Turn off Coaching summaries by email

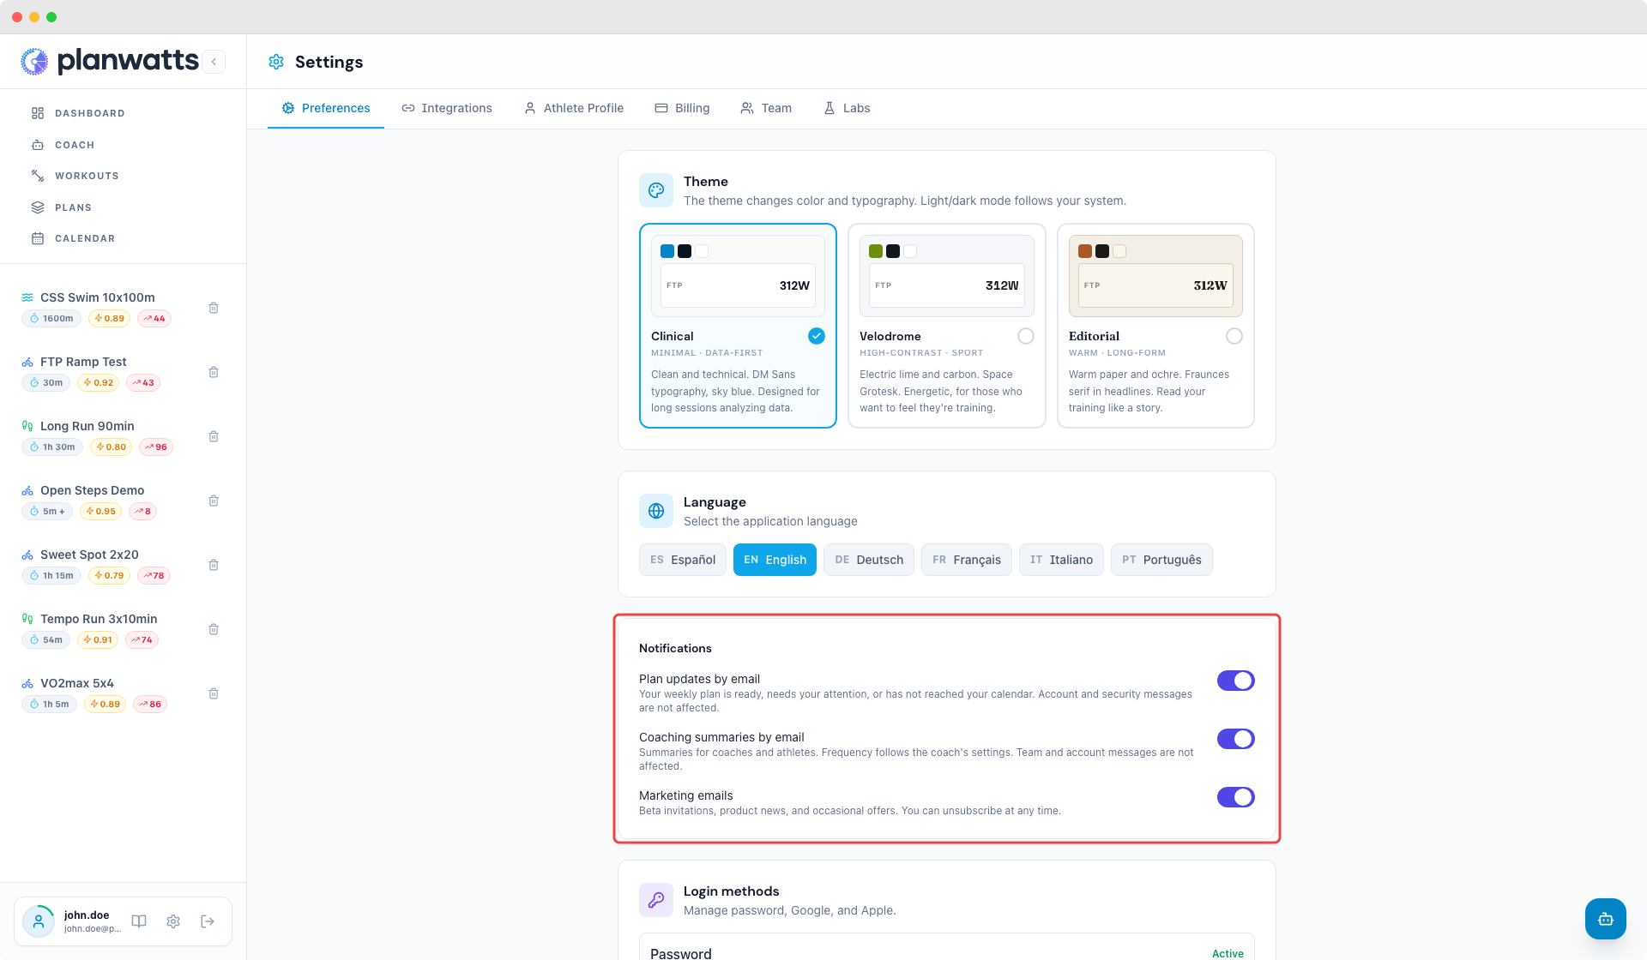1236,739
